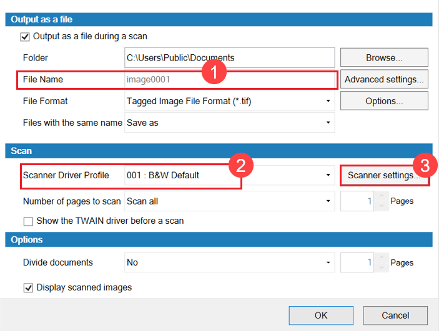The width and height of the screenshot is (439, 331).
Task: Uncheck Output as a file during scan
Action: [x=25, y=37]
